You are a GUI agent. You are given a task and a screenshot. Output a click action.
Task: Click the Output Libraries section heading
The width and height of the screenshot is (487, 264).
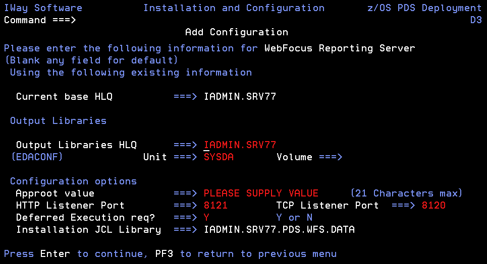click(58, 121)
